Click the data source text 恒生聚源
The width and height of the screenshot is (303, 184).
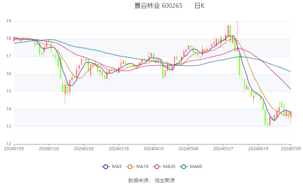(165, 180)
